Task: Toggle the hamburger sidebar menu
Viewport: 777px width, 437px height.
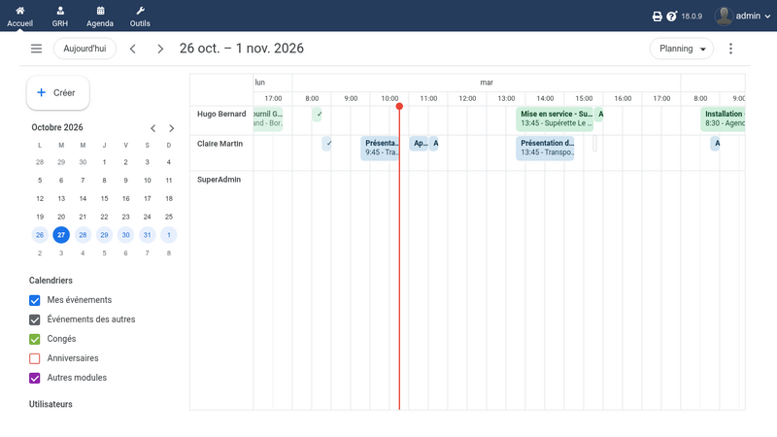Action: 36,49
